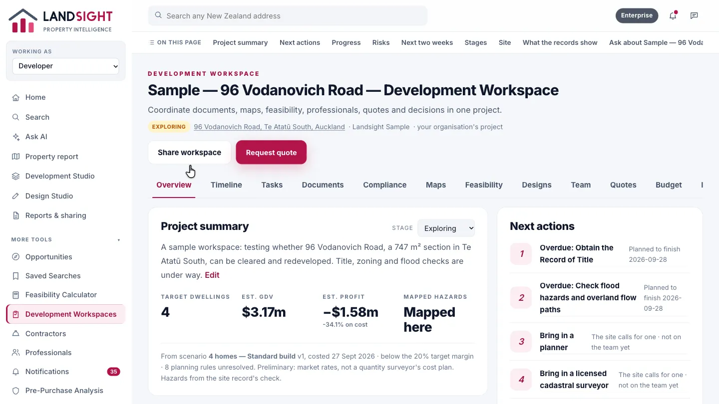Jump to Stages page anchor
719x404 pixels.
click(x=476, y=42)
